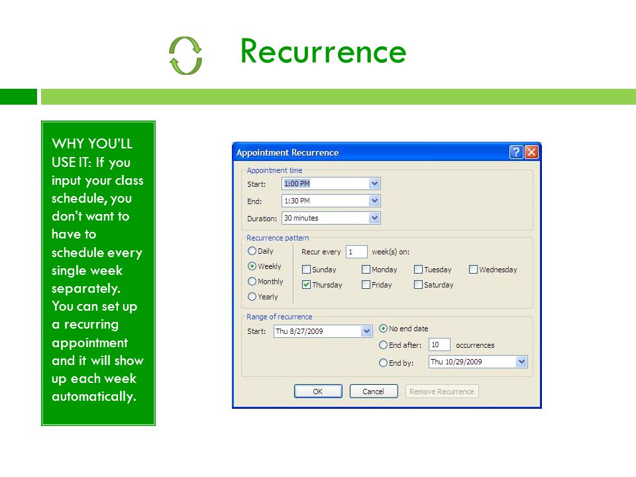636x477 pixels.
Task: Open the End by date dropdown Thu 10/29/2009
Action: pyautogui.click(x=521, y=362)
